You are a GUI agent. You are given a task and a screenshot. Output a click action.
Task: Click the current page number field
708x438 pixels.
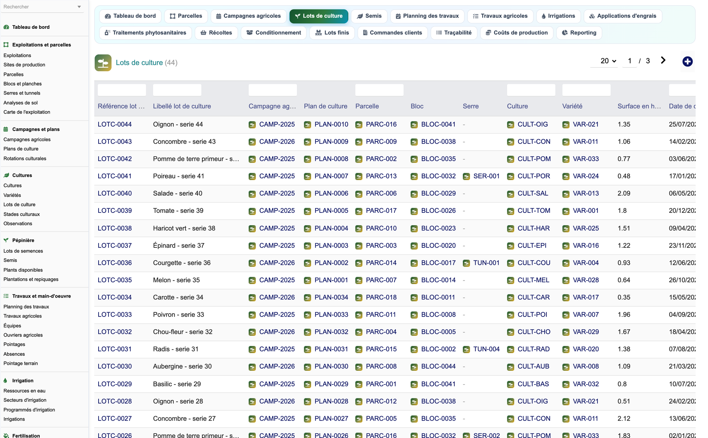629,61
